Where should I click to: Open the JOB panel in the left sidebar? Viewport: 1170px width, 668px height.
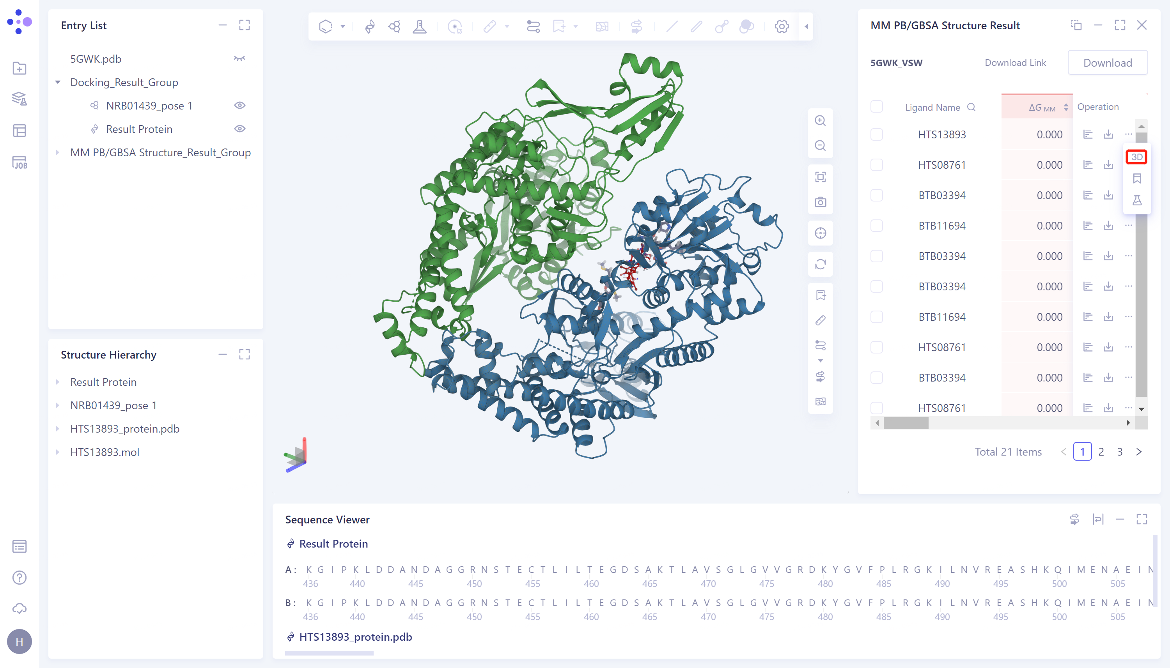click(19, 163)
